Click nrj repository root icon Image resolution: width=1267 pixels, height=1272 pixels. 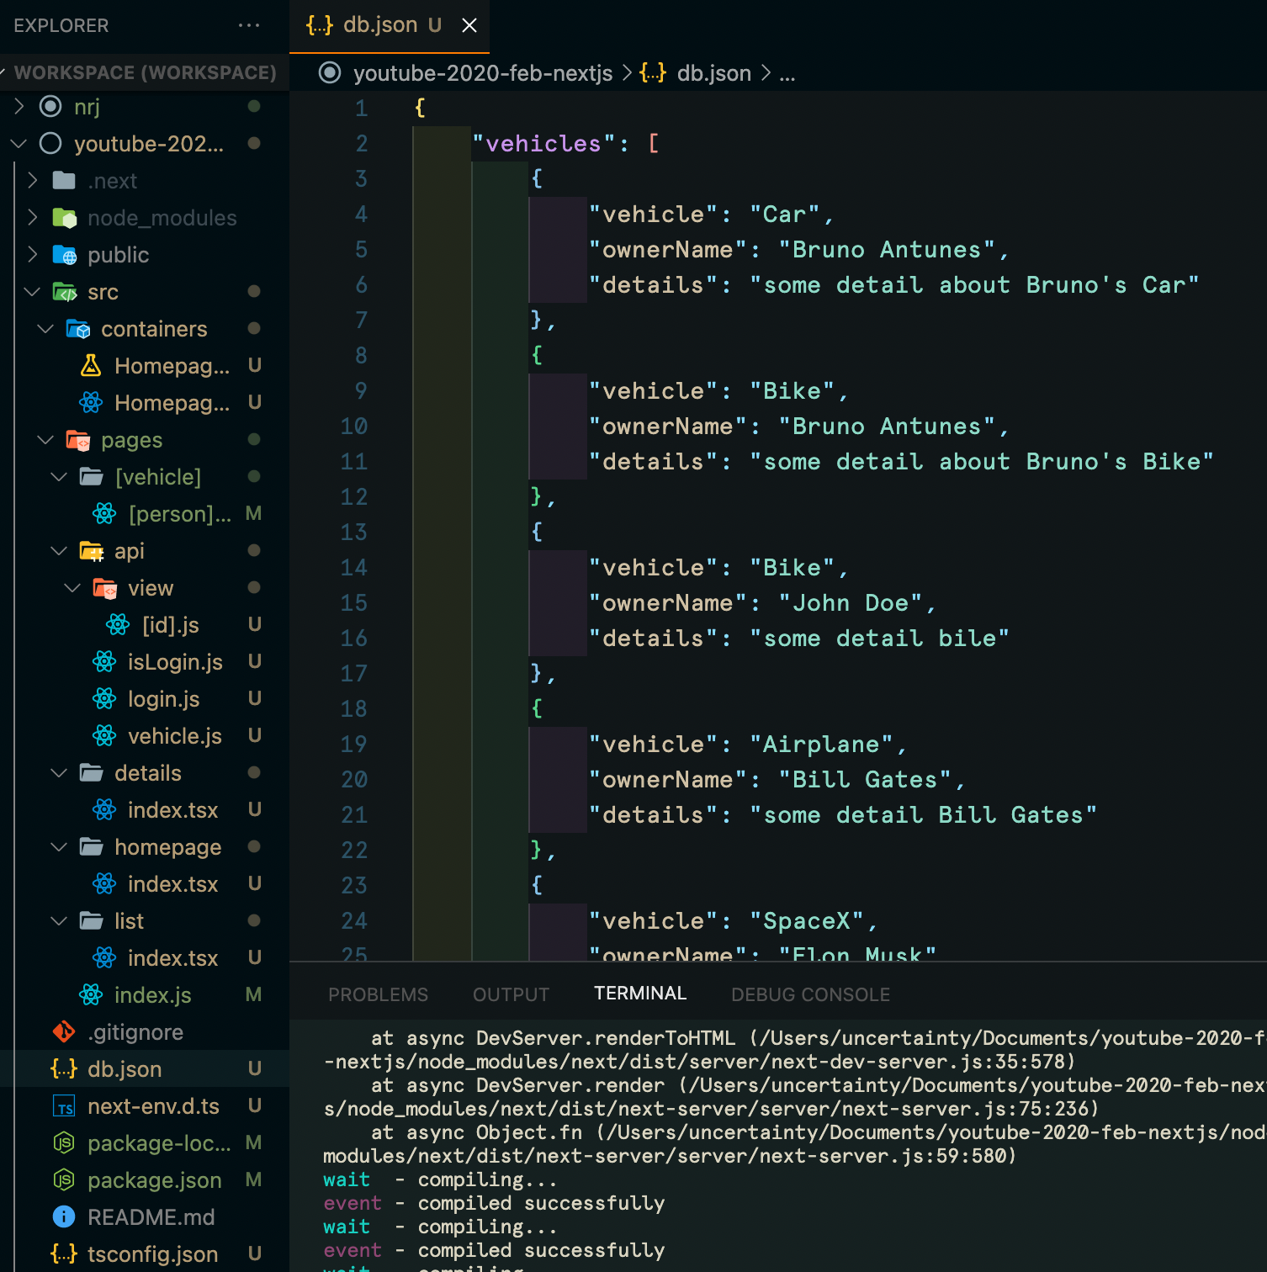pos(50,106)
